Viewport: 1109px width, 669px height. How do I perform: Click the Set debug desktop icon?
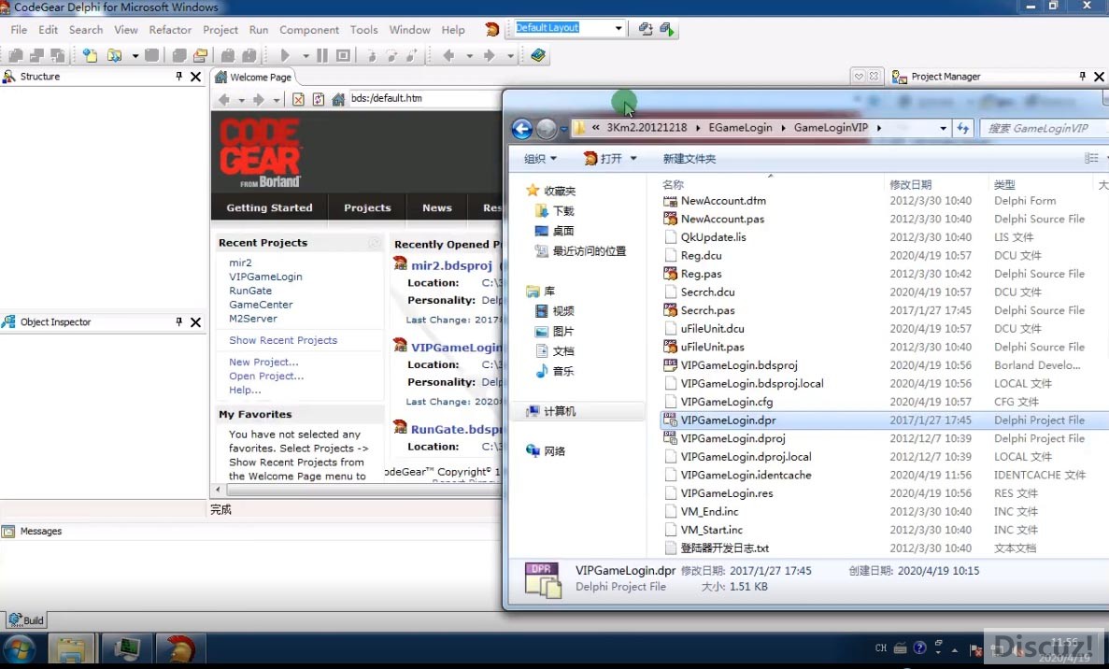coord(667,29)
